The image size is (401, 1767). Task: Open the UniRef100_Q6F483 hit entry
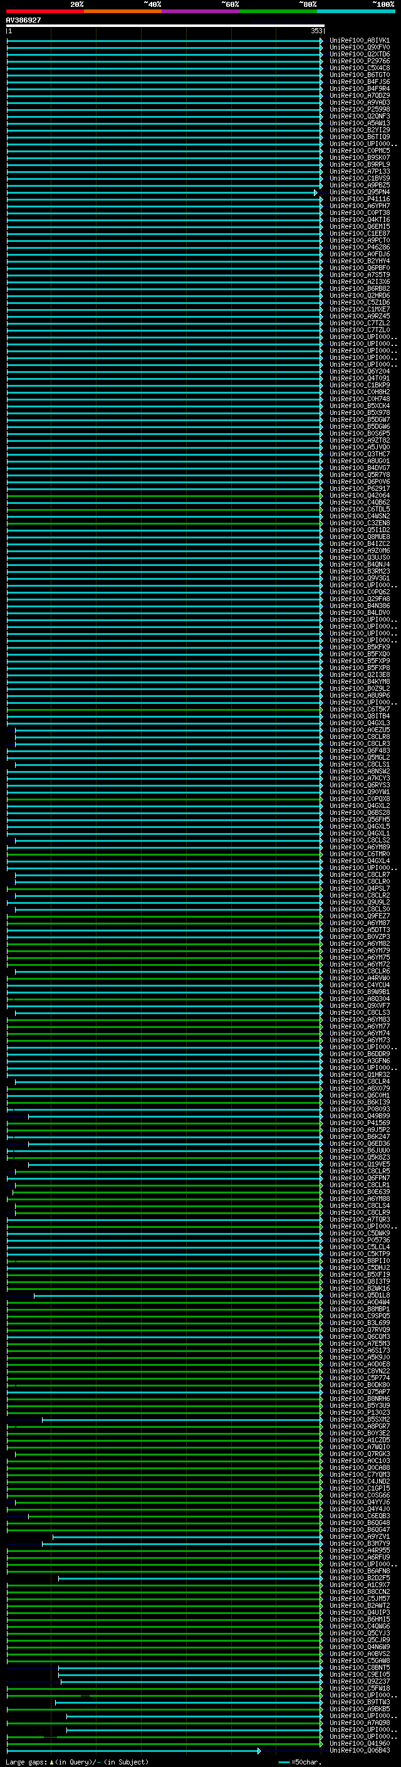point(359,750)
